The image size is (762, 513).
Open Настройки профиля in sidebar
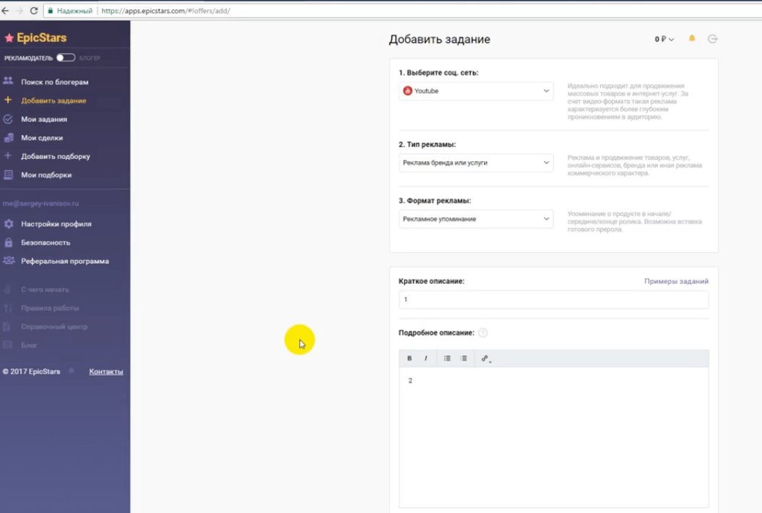click(56, 224)
